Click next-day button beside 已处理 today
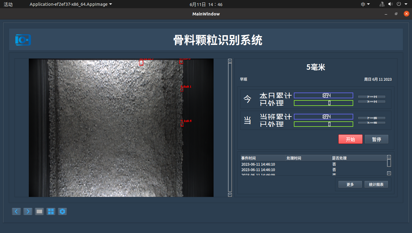 point(372,102)
